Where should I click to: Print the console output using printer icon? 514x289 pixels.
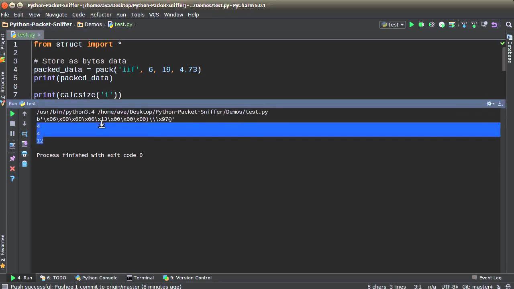point(24,154)
